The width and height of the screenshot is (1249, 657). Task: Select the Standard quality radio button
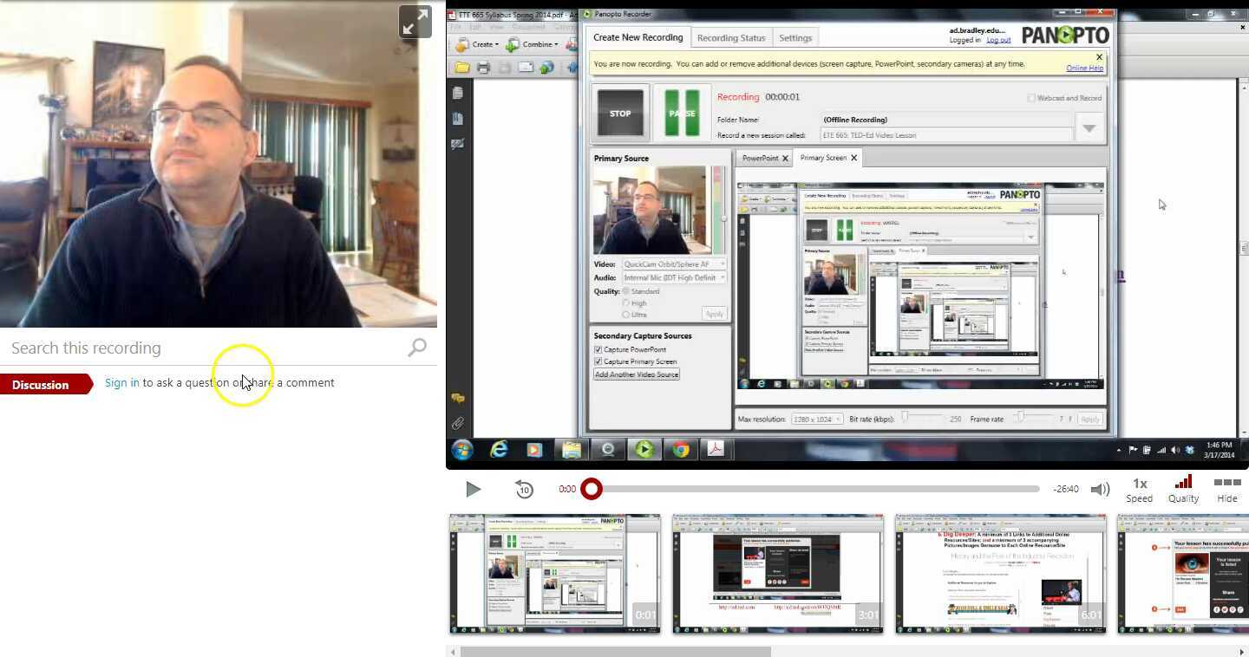tap(625, 291)
